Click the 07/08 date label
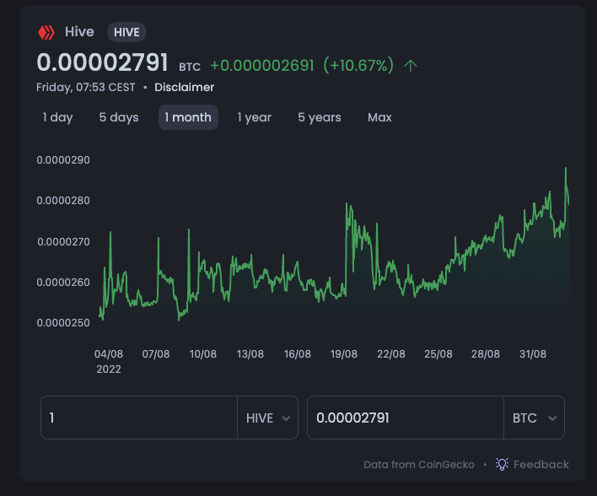597x496 pixels. 156,354
